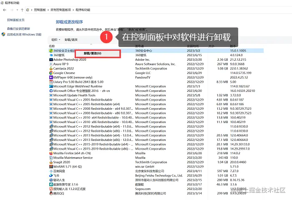Select Microsoft Visual C++ 2012 Redistributable (x86) row
292x200 pixels.
(x=156, y=131)
